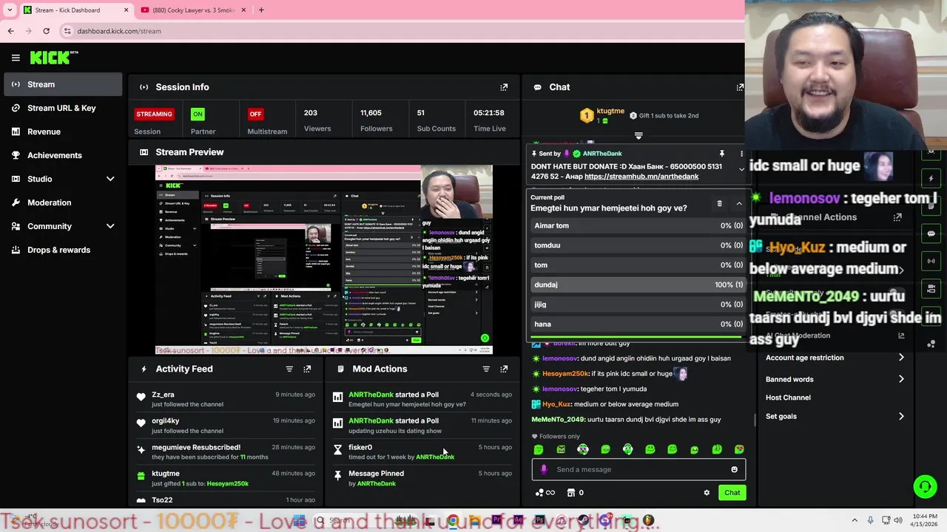Open the hamburger sidebar menu
This screenshot has width=947, height=532.
[16, 58]
